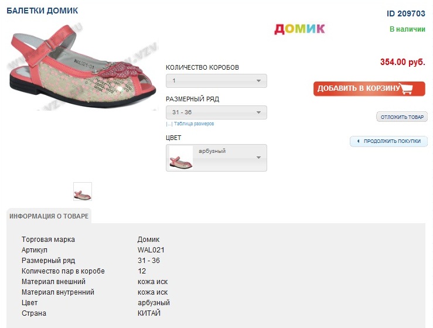Image resolution: width=433 pixels, height=328 pixels.
Task: Click the product ID 209703
Action: 406,13
